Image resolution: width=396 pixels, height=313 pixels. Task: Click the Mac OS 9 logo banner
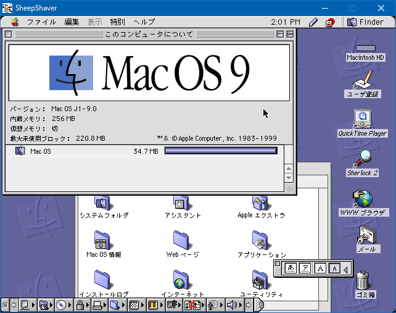(x=149, y=73)
